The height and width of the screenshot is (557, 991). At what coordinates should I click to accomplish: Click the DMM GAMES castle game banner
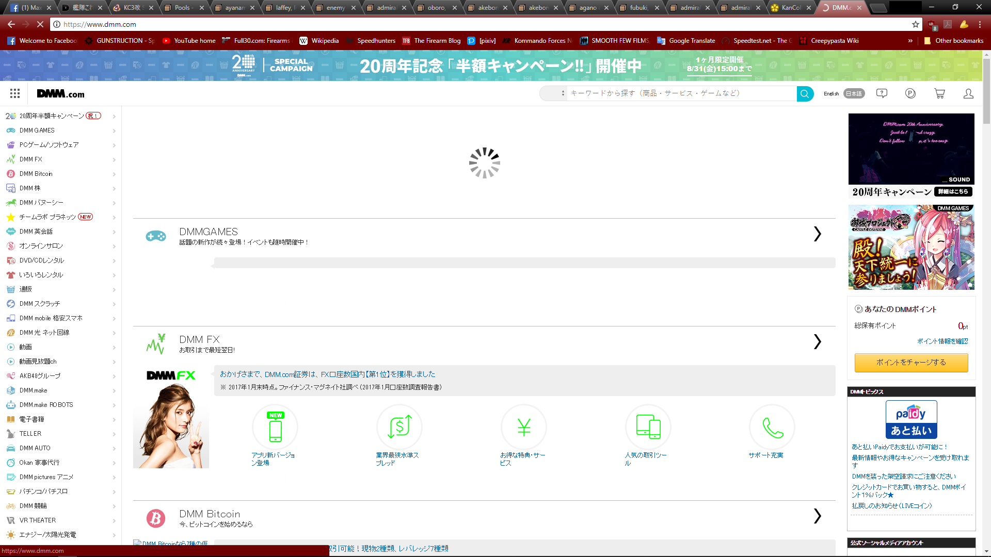(912, 247)
